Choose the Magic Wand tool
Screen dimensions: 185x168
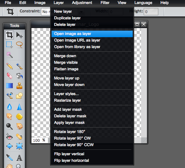pyautogui.click(x=10, y=55)
